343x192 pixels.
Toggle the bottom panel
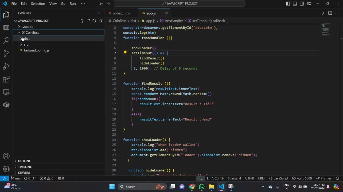(295, 4)
